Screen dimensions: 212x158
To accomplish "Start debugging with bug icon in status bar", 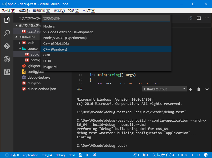I will click(x=94, y=155).
